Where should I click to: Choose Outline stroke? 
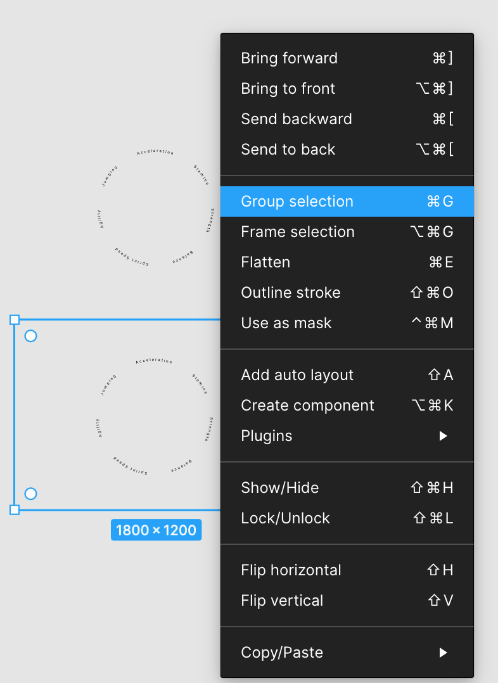290,293
